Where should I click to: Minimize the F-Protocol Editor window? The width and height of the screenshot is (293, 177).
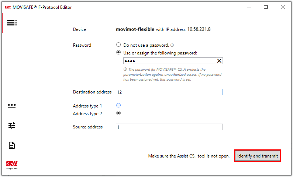pos(248,7)
